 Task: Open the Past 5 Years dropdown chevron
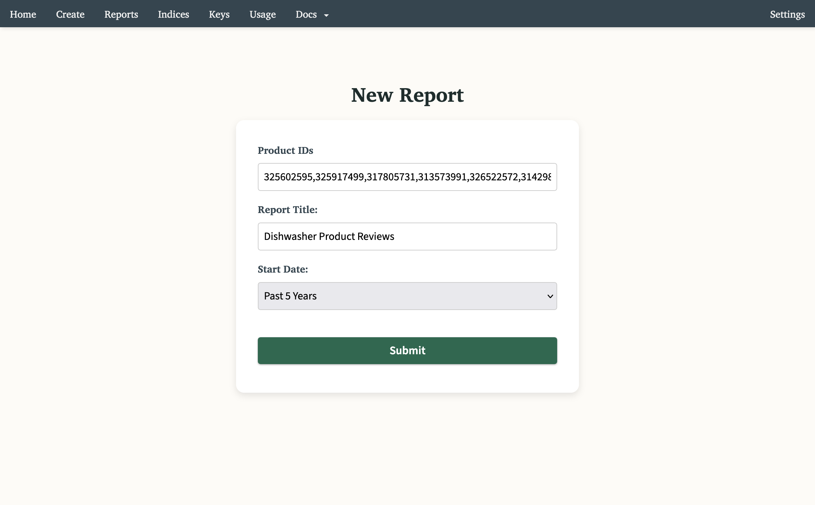pos(550,296)
